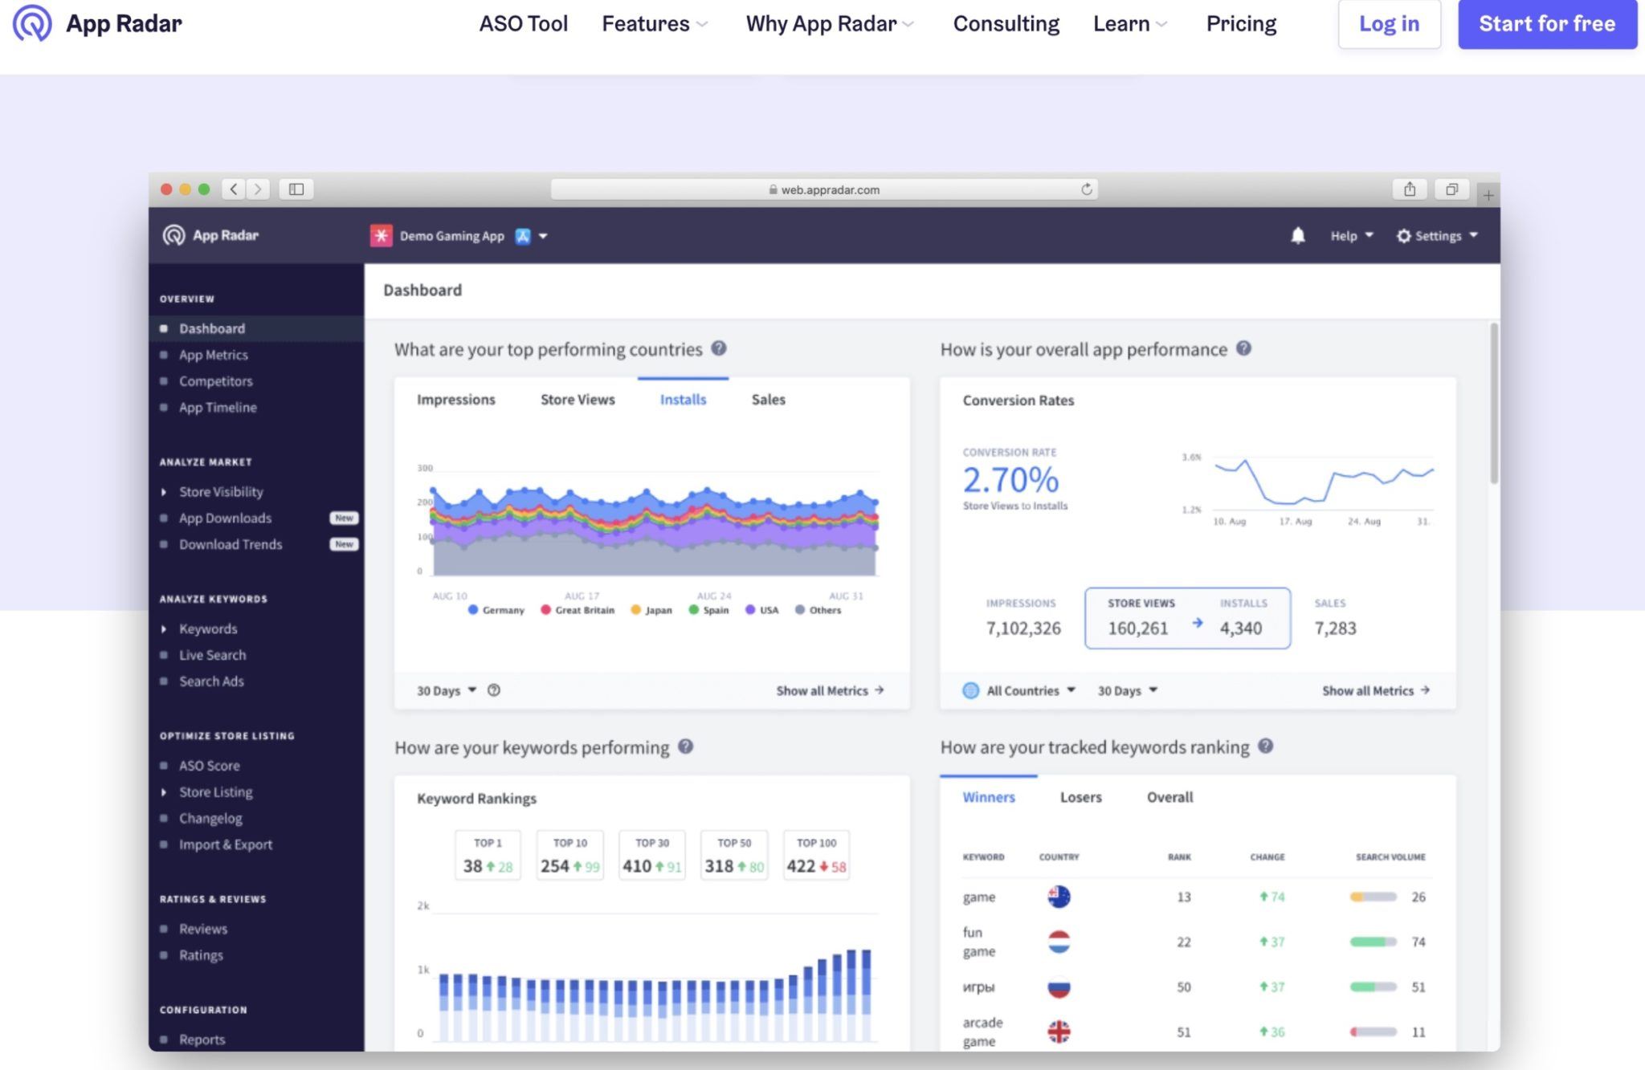Switch to the Overall tab
Image resolution: width=1645 pixels, height=1070 pixels.
pos(1169,797)
